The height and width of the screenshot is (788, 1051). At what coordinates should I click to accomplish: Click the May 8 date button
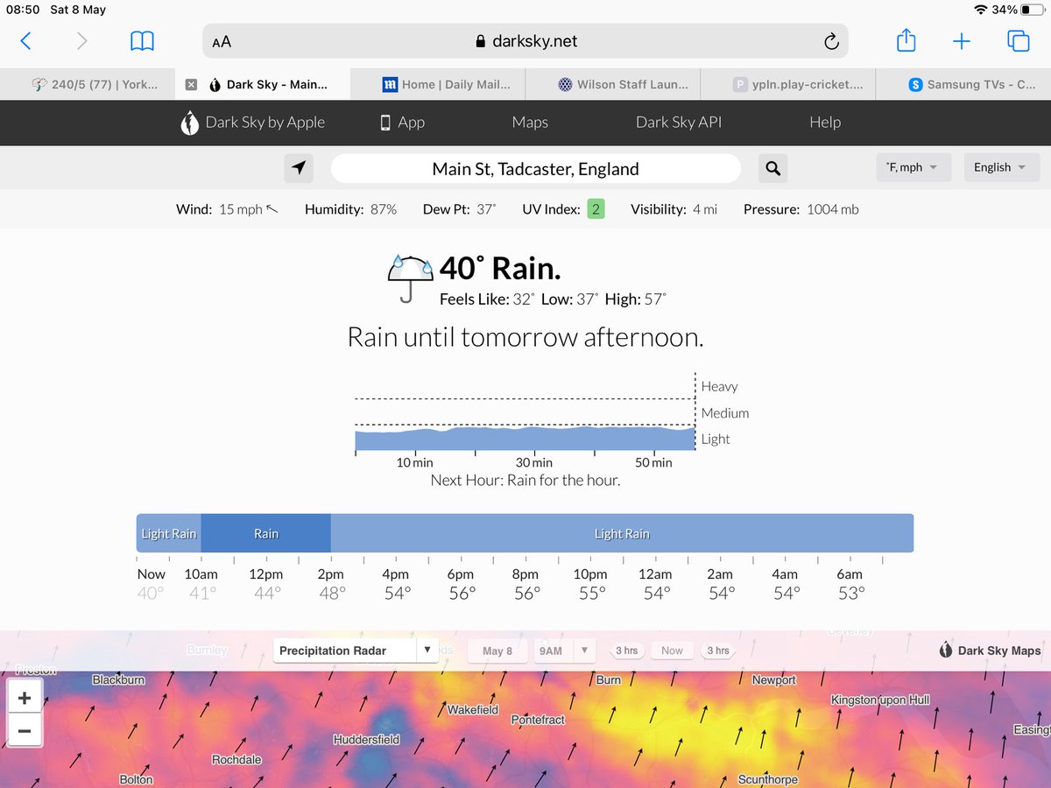click(x=497, y=651)
